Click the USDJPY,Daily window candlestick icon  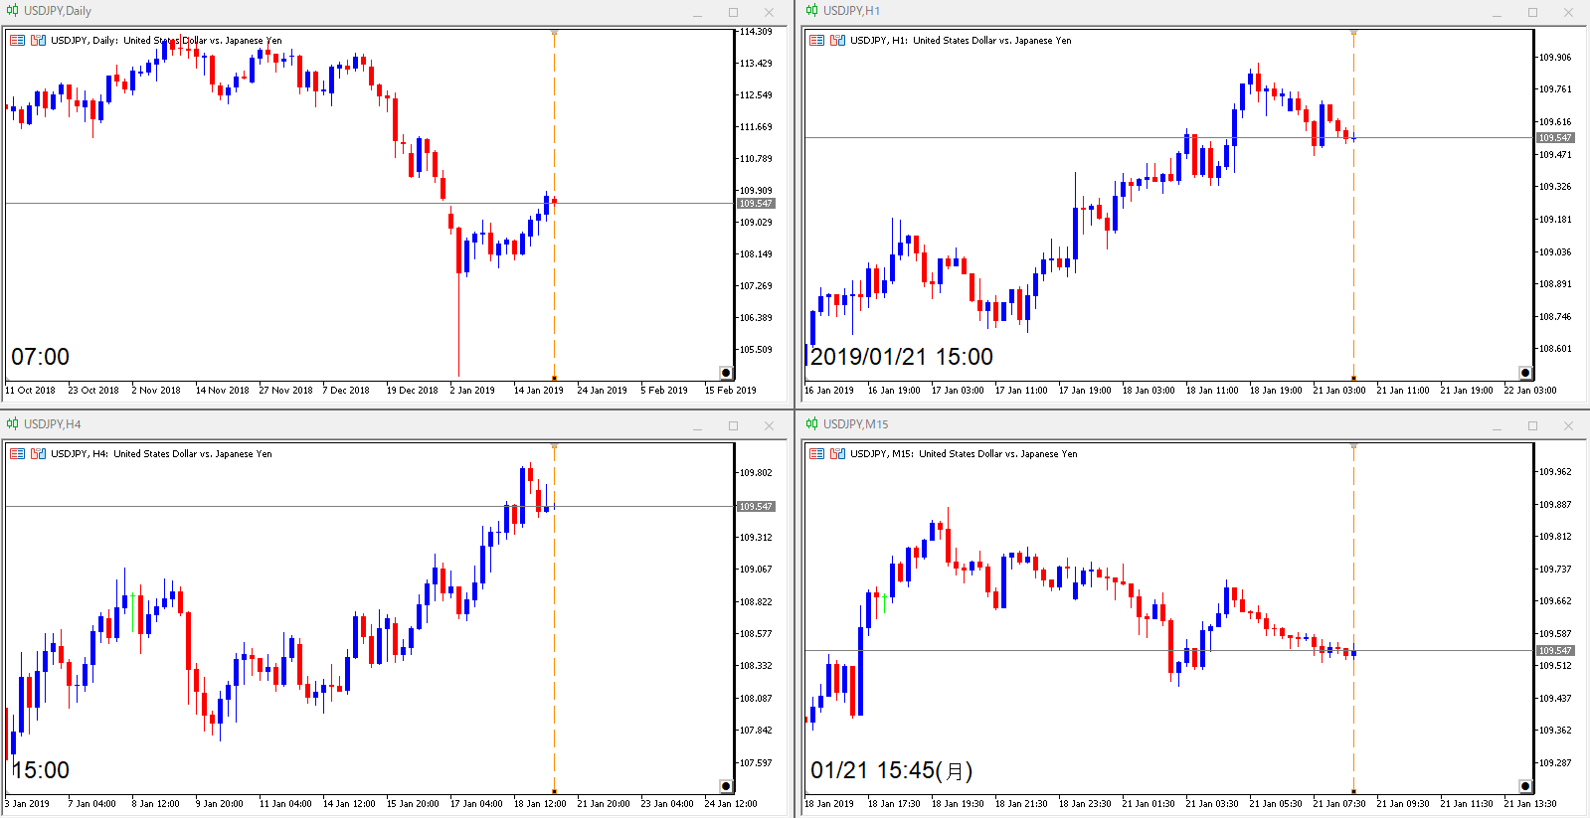(x=12, y=11)
